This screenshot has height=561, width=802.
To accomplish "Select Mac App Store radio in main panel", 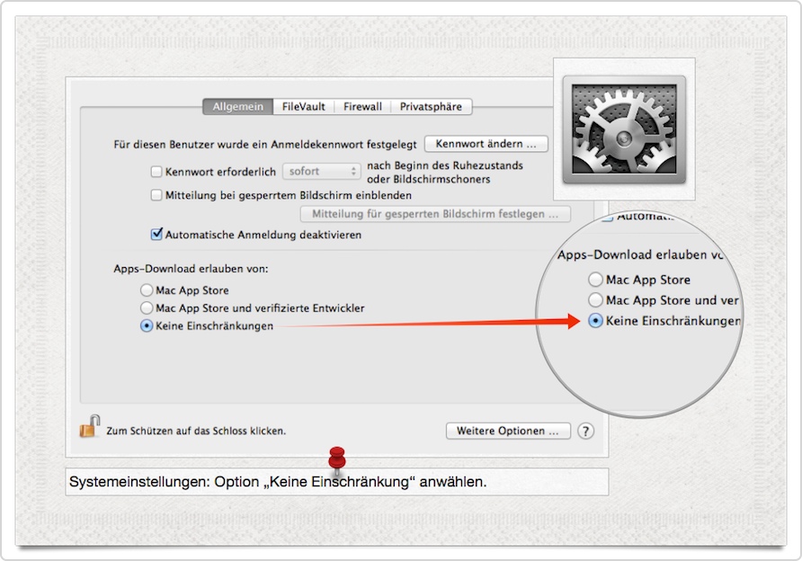I will [147, 290].
